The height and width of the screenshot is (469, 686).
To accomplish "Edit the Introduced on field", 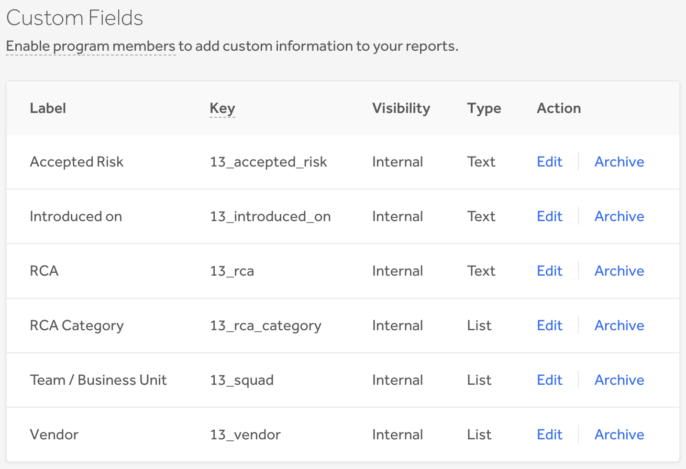I will pyautogui.click(x=549, y=216).
